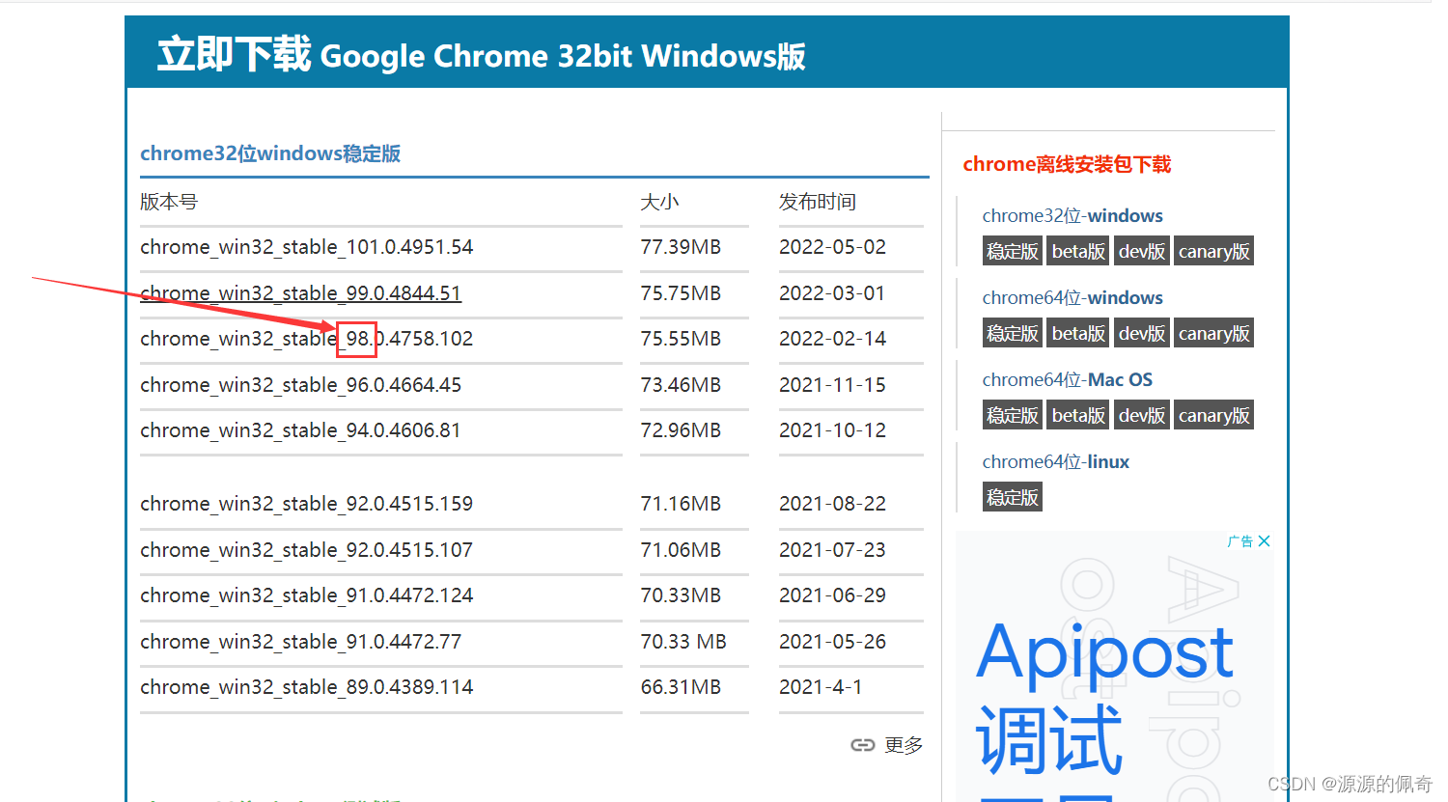Select dev版 under chrome64位-Mac OS
Screen dimensions: 1448x802
(1141, 414)
